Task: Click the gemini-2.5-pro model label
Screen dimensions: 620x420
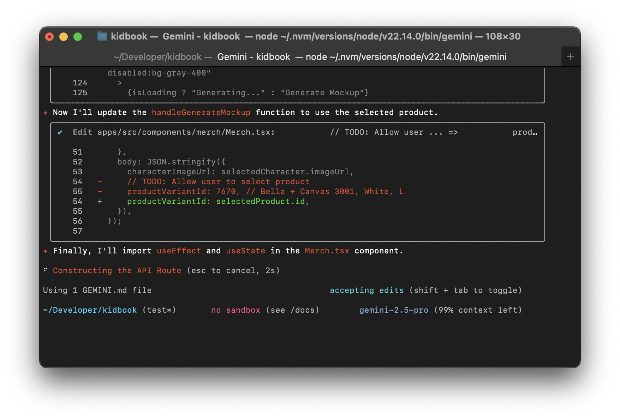Action: 394,310
